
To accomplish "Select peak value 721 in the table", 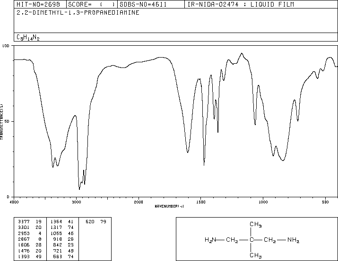I will click(57, 251).
